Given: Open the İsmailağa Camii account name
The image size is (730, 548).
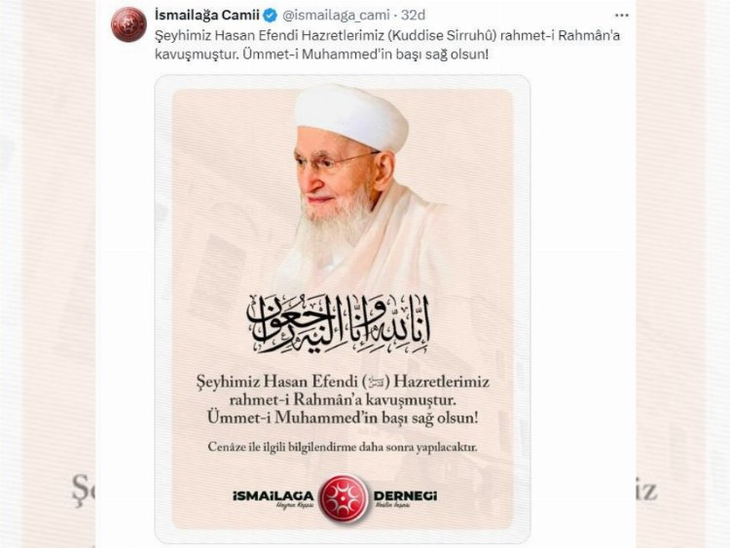Looking at the screenshot, I should tap(206, 16).
